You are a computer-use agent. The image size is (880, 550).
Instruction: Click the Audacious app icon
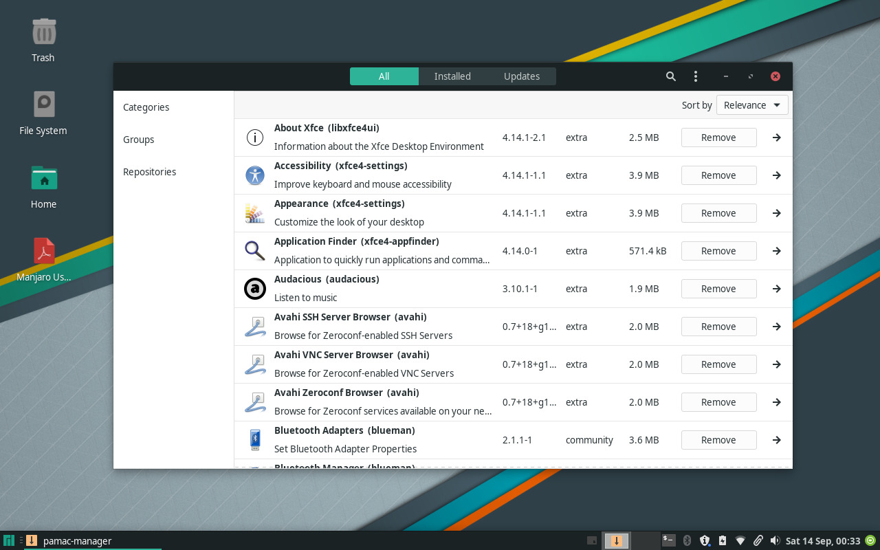click(255, 289)
